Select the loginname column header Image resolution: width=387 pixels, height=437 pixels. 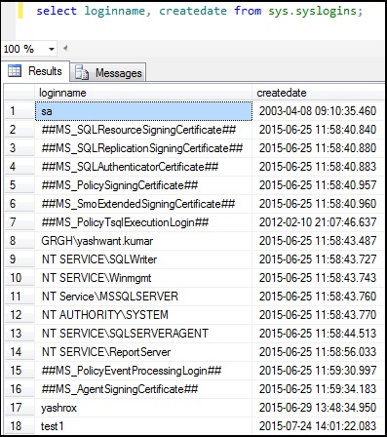coord(143,93)
